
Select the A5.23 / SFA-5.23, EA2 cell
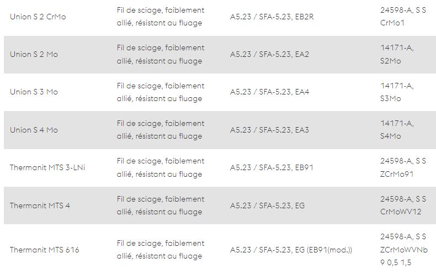point(269,54)
